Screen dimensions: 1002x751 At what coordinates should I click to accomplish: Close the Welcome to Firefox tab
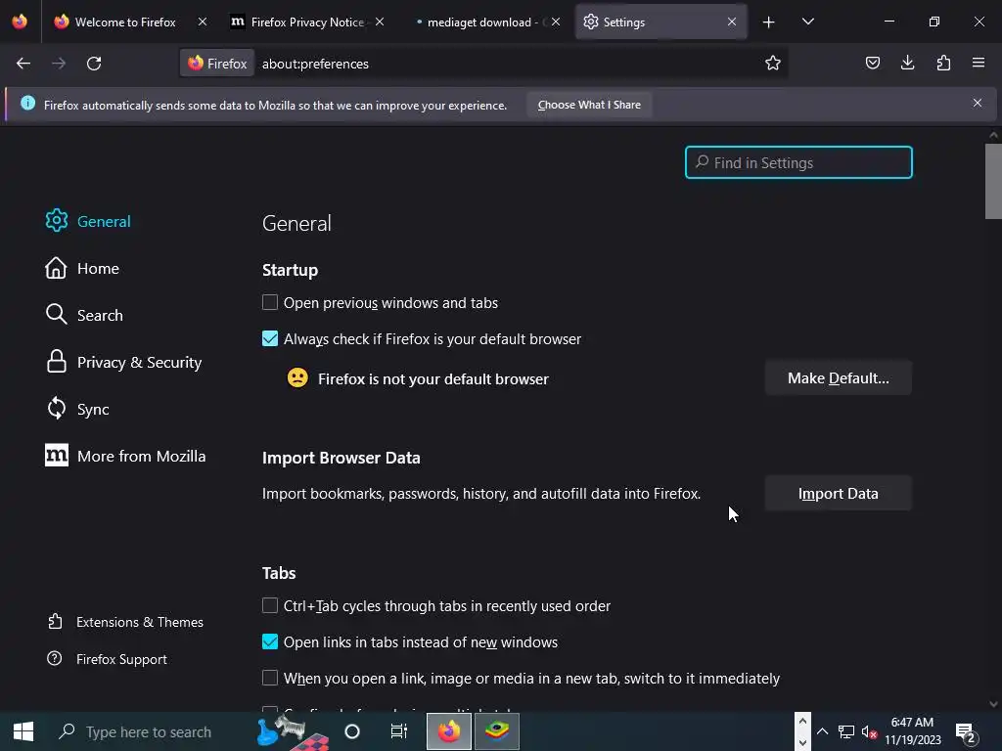(202, 22)
